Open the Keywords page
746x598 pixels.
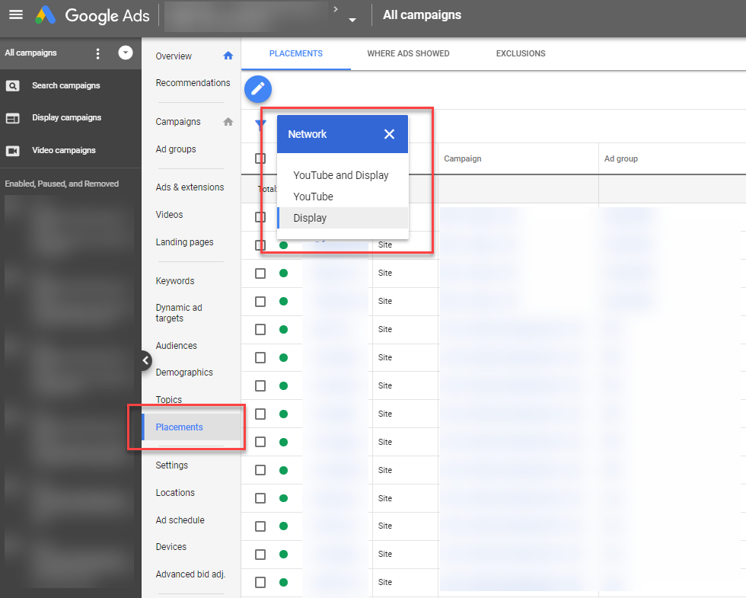pyautogui.click(x=175, y=281)
